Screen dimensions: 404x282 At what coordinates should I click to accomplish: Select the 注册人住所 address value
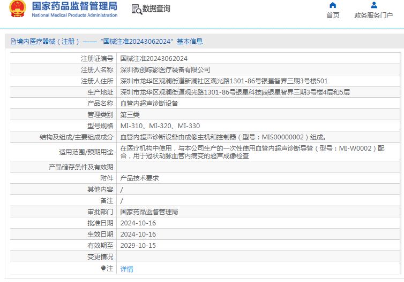click(224, 81)
